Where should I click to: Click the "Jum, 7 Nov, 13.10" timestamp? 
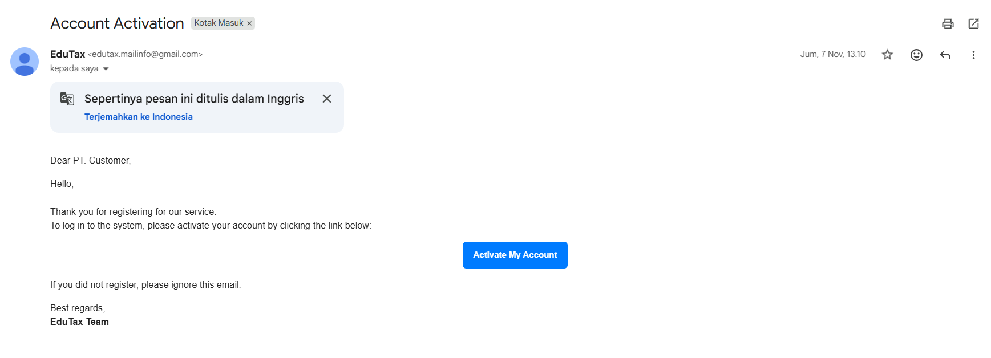coord(832,54)
